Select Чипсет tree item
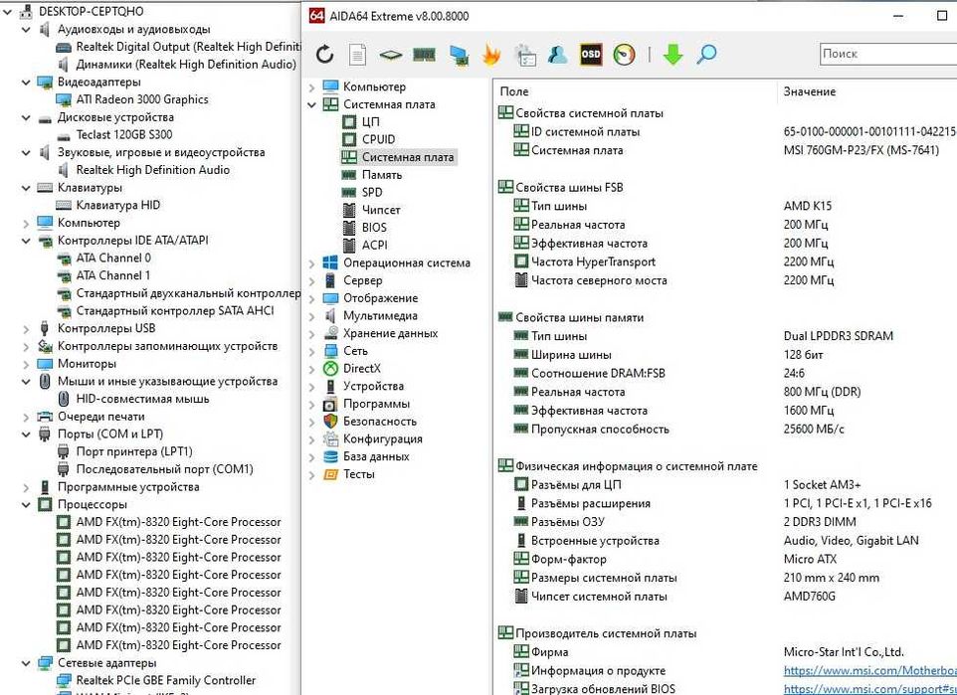 point(381,210)
